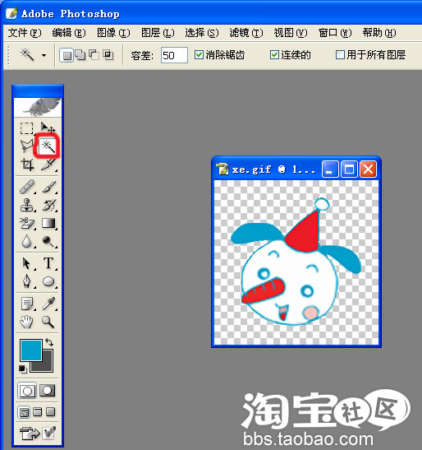
Task: Uncheck the 连续的 contiguous checkbox
Action: pyautogui.click(x=274, y=54)
